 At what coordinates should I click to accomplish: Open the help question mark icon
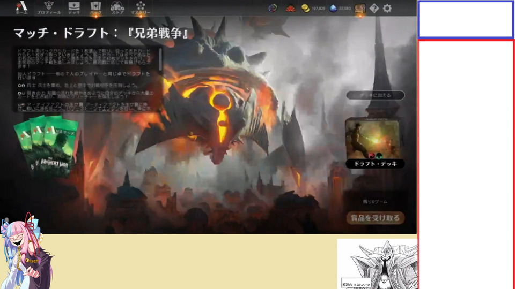pyautogui.click(x=374, y=8)
